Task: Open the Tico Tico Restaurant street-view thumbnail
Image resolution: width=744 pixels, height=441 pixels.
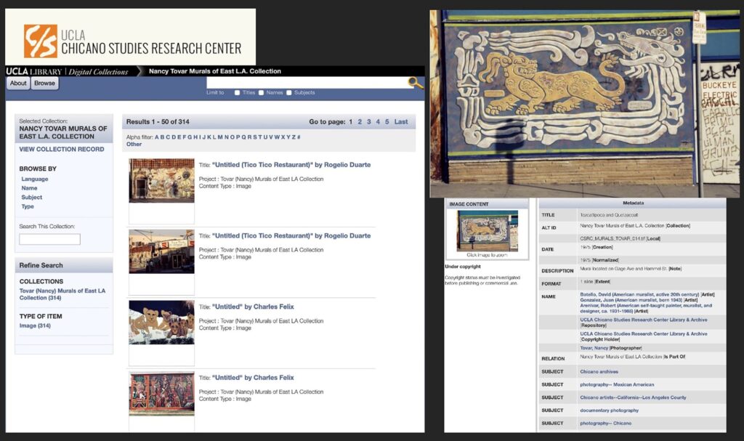Action: pyautogui.click(x=162, y=251)
